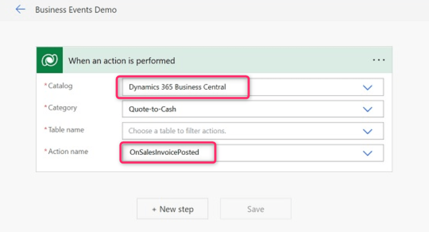This screenshot has height=232, width=429.
Task: Click the Business Events Demo flow title
Action: tap(76, 10)
